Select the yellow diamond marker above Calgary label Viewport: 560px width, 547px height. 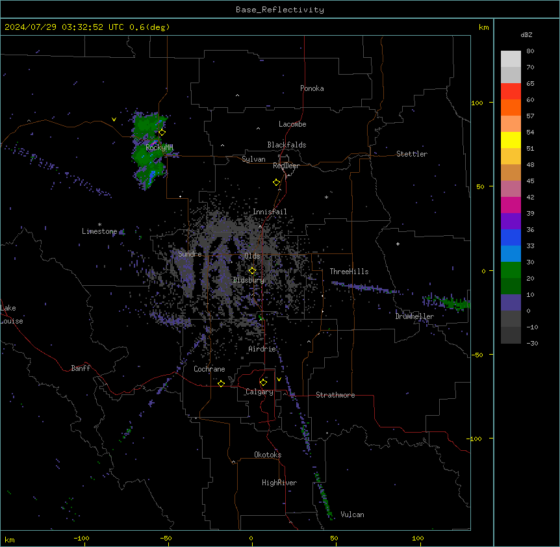tap(263, 383)
